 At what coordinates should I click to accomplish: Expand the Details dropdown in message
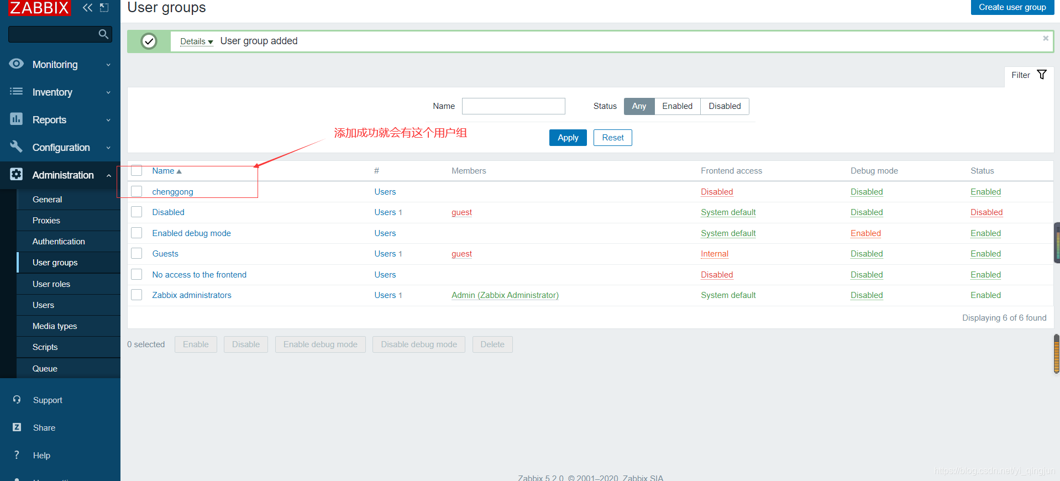coord(196,41)
